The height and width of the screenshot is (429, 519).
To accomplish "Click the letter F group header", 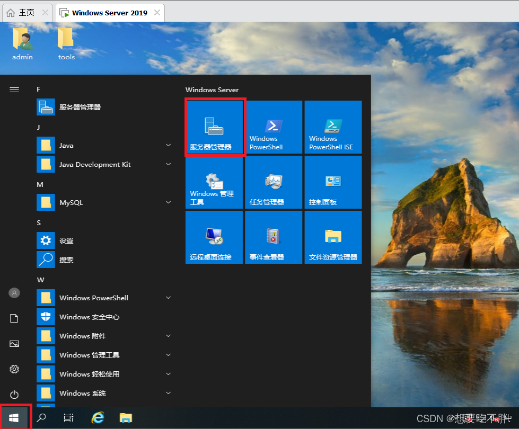I will coord(38,90).
